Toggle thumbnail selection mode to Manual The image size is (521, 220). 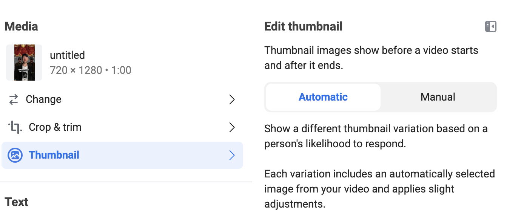[438, 97]
